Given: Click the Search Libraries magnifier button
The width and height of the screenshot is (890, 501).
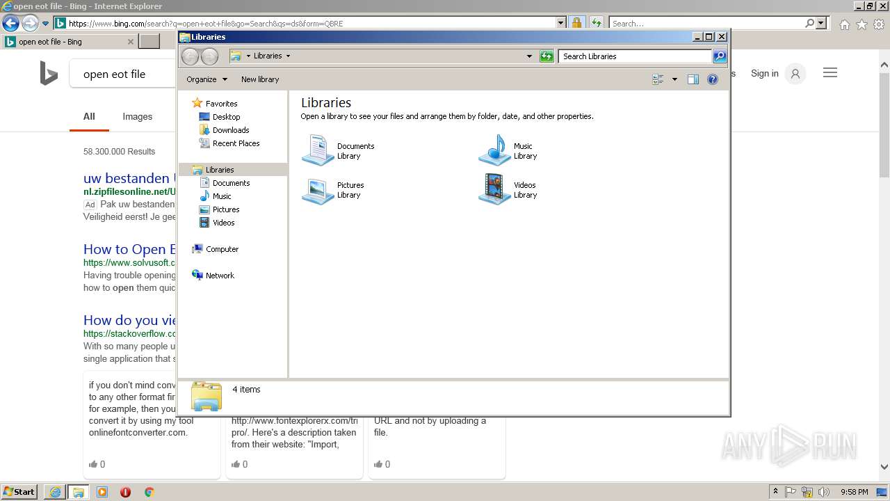Looking at the screenshot, I should pos(720,56).
